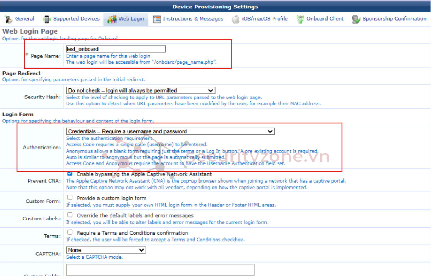The width and height of the screenshot is (431, 276).
Task: Open the CAPTCHA mode dropdown
Action: (106, 250)
